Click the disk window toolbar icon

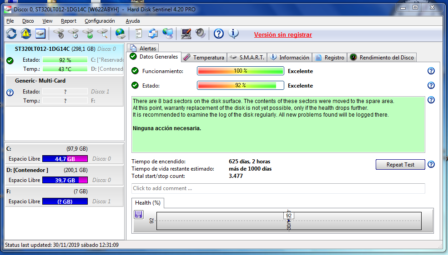[x=40, y=34]
